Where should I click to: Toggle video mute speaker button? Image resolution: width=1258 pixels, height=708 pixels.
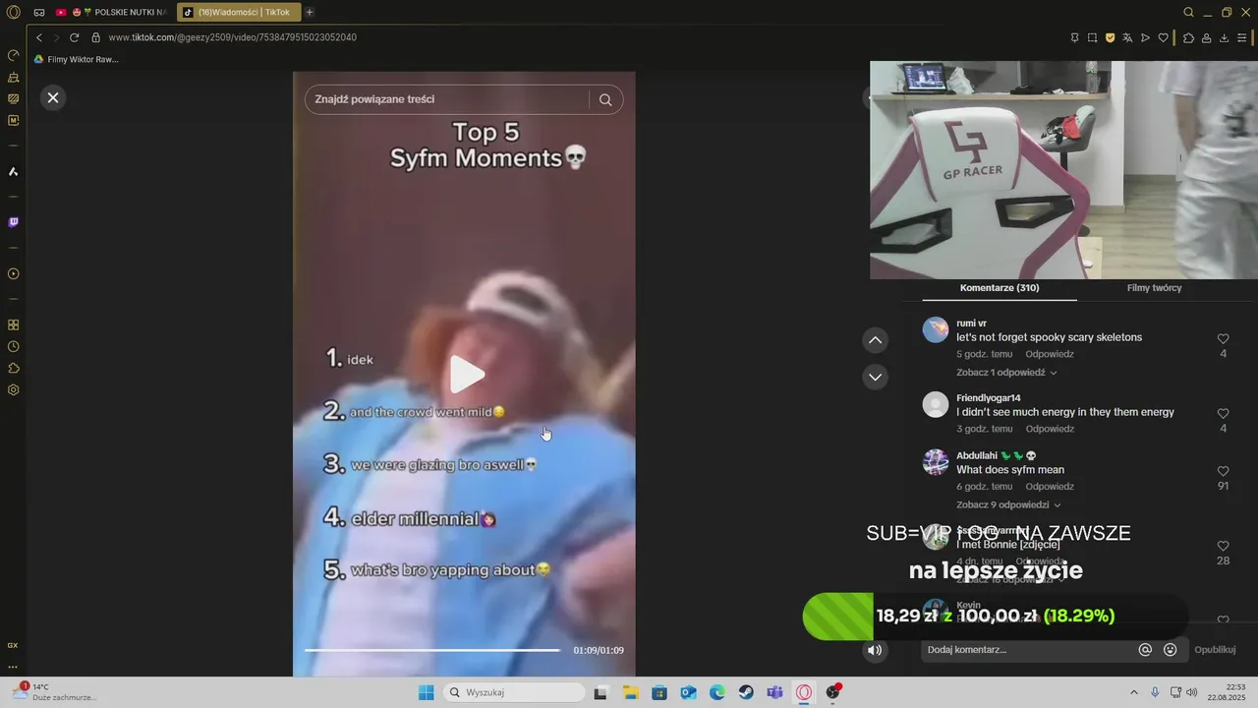[x=875, y=650]
